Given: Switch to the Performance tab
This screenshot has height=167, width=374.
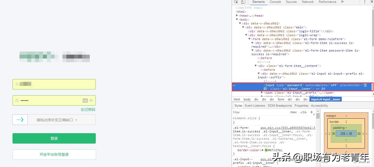Looking at the screenshot, I should coord(327,2).
